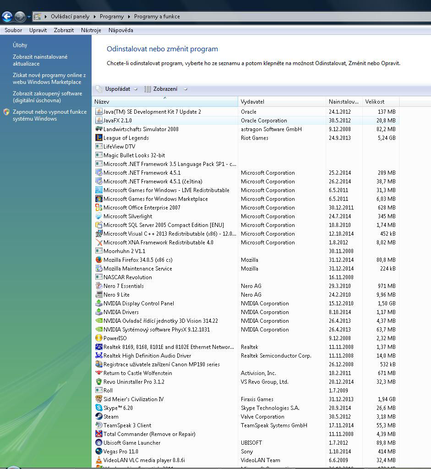
Task: Click the Mozilla Firefox icon in list
Action: (x=99, y=260)
